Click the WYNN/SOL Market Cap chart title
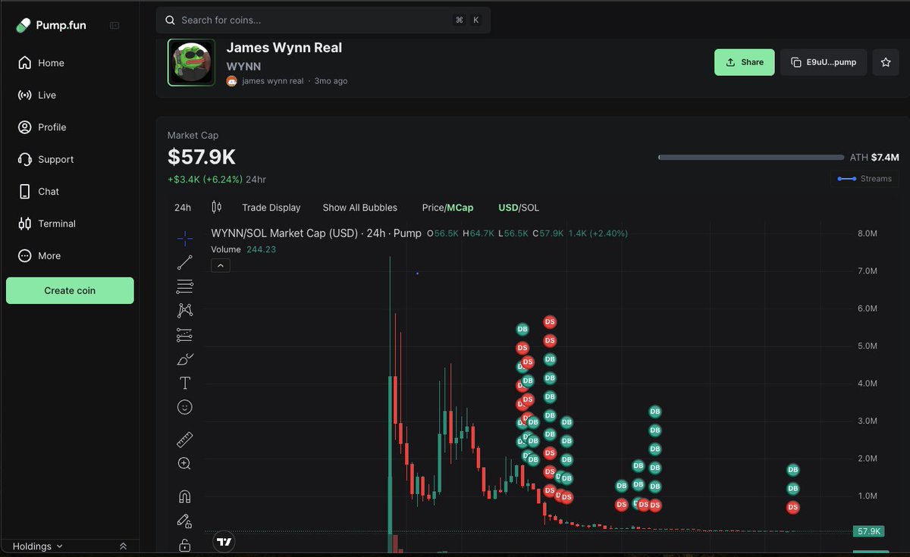The image size is (910, 557). click(x=316, y=233)
